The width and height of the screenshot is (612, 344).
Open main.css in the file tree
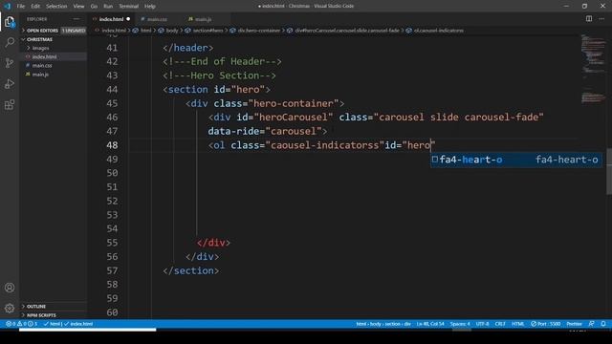(x=42, y=66)
